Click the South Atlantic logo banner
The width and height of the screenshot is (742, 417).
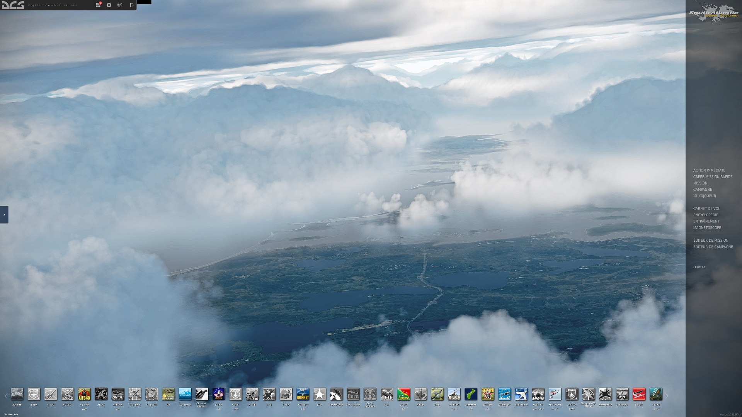click(x=713, y=14)
